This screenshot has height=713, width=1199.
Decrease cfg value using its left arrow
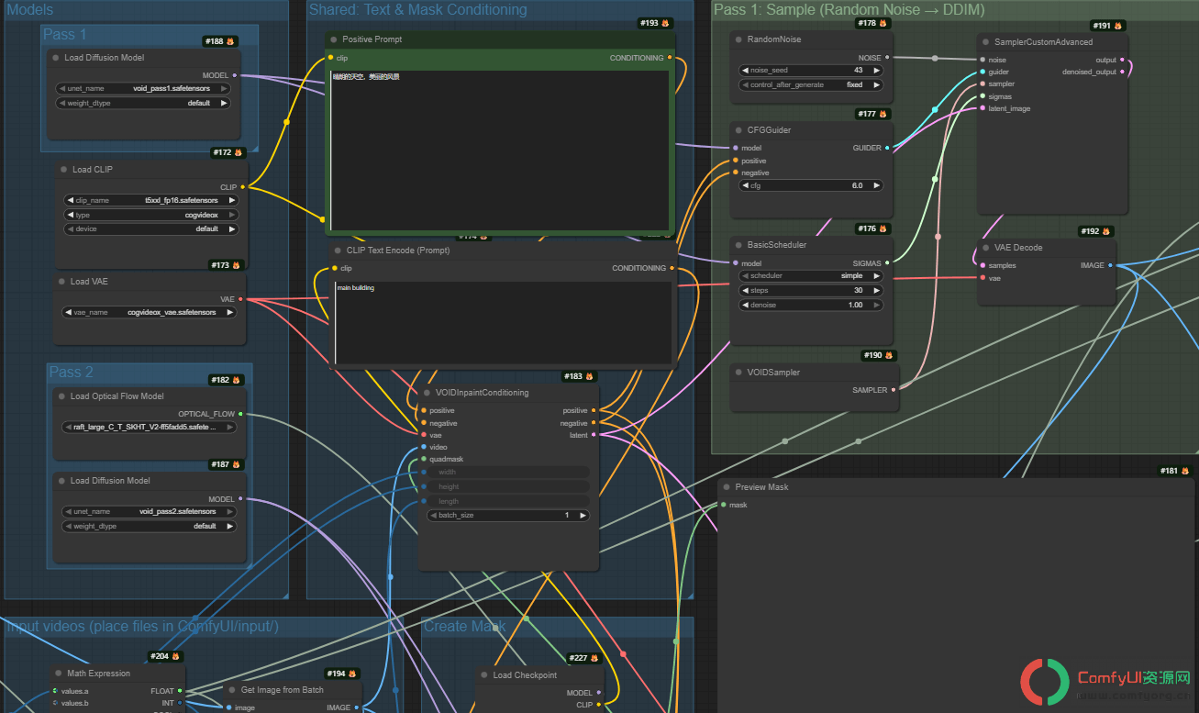pos(745,185)
